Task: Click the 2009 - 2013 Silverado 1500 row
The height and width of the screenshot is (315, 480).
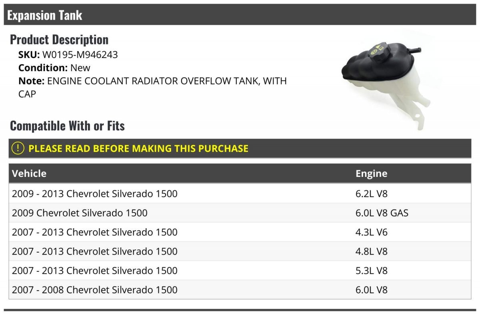Action: click(x=240, y=194)
